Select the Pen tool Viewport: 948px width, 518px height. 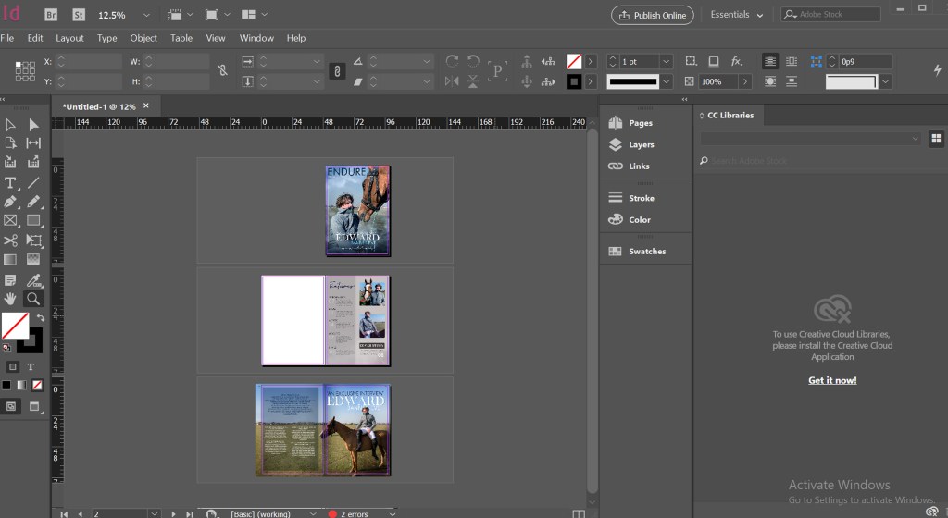click(10, 202)
